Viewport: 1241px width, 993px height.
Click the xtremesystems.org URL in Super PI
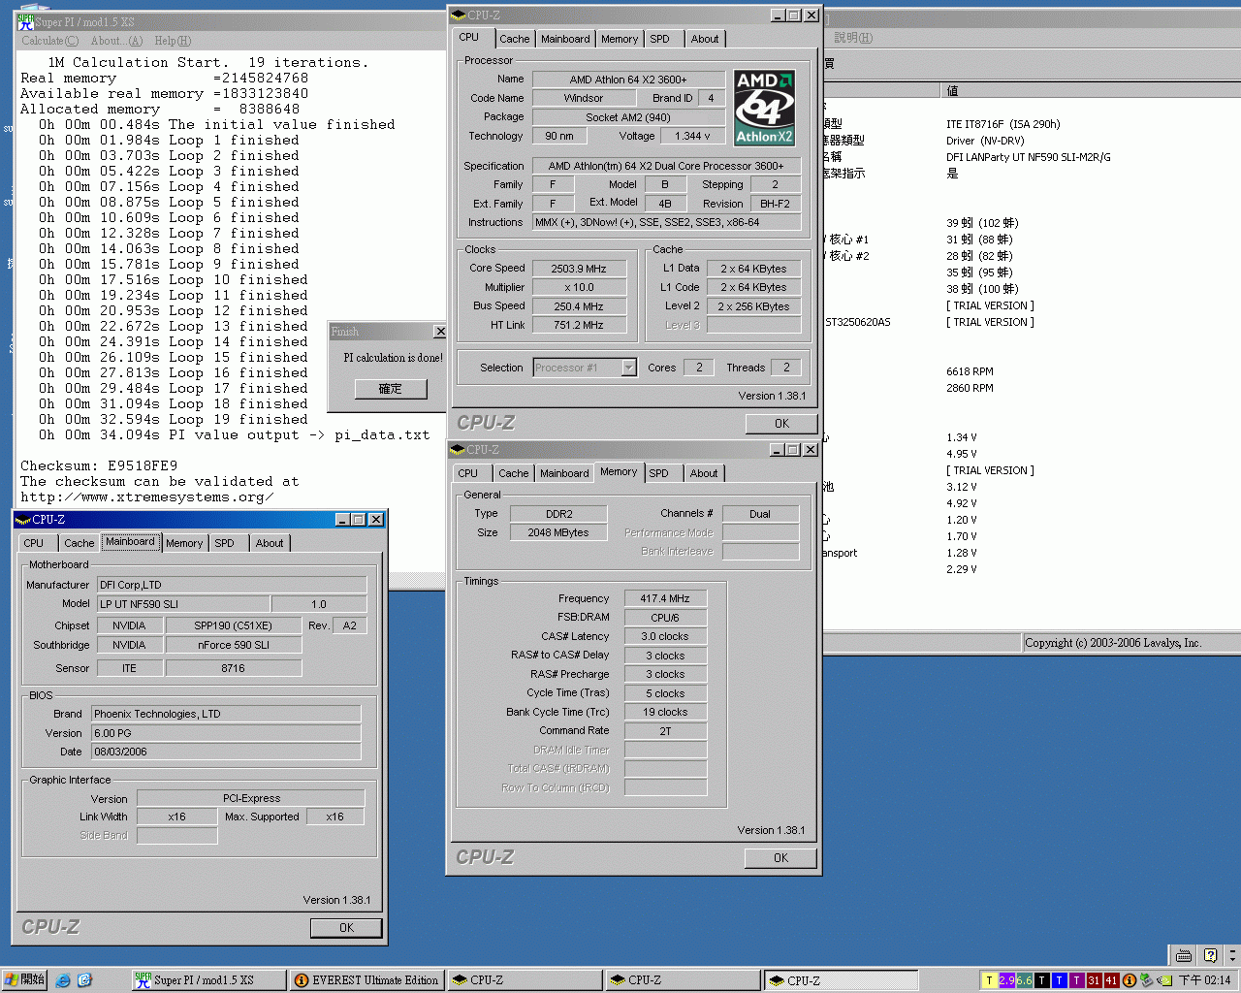tap(146, 497)
